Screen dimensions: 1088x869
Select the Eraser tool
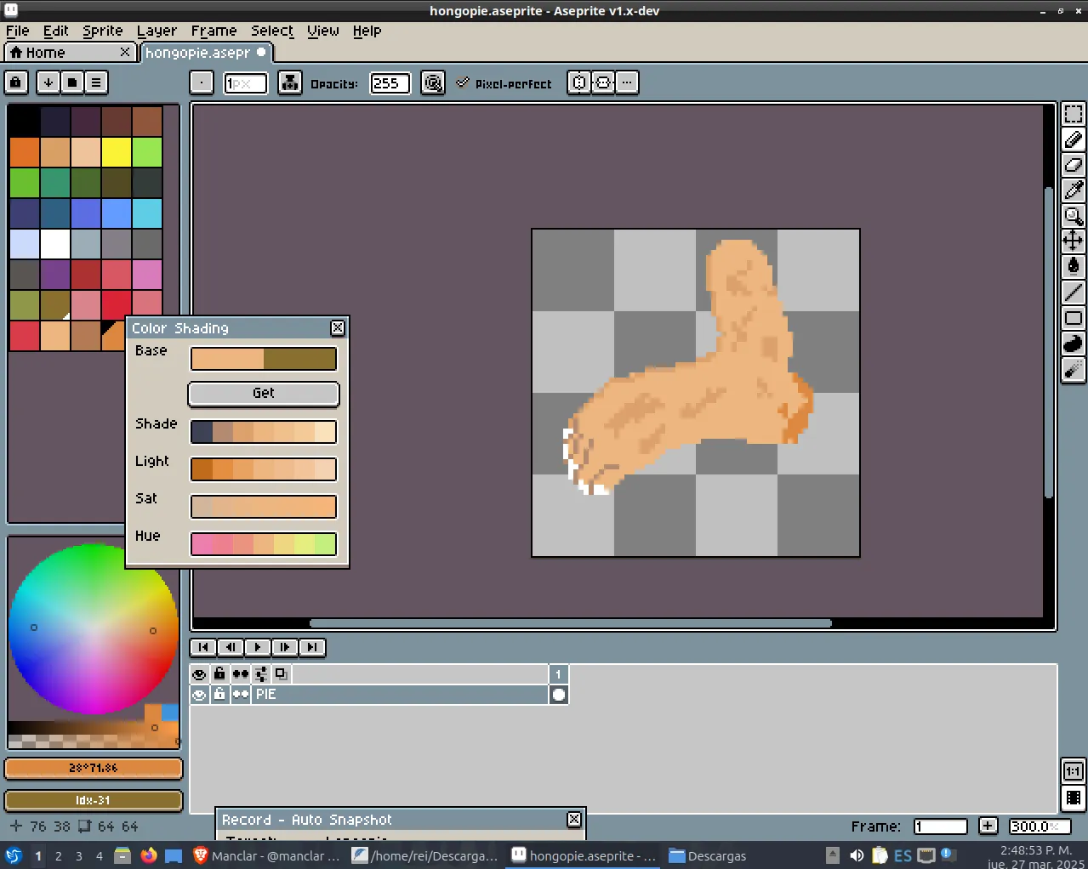pos(1074,165)
